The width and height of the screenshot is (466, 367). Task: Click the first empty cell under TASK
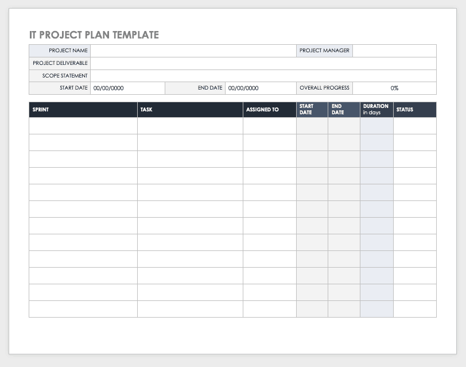[x=189, y=126]
